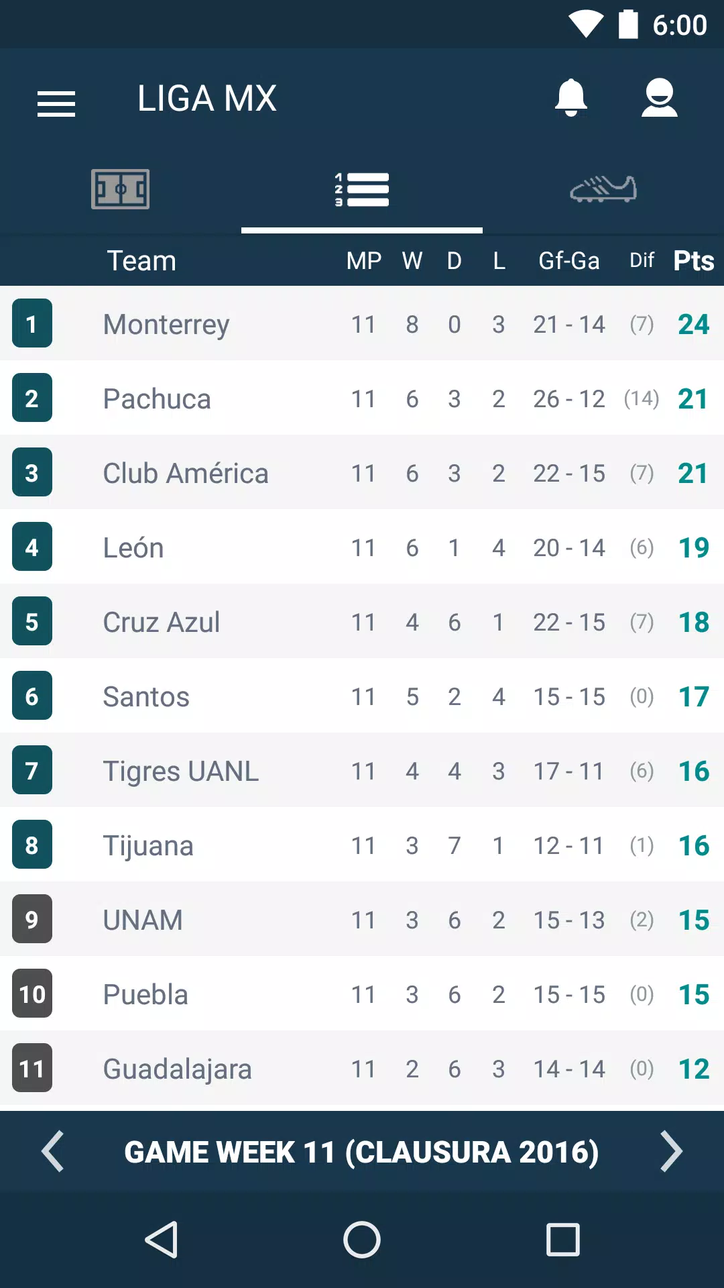The height and width of the screenshot is (1288, 724).
Task: Select the Monterrey team row
Action: tap(268, 324)
